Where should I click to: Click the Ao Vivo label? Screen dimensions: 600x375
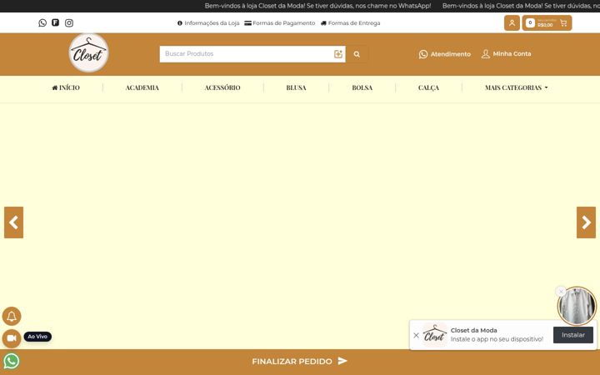(37, 337)
